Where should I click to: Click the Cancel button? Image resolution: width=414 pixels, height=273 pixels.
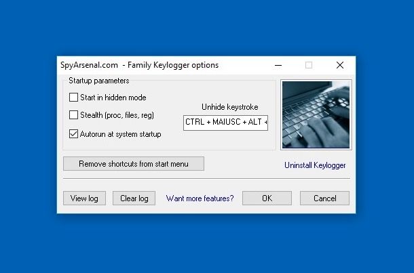[325, 198]
